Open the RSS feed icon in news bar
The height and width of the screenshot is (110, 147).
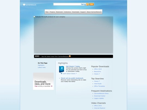[x=70, y=56]
